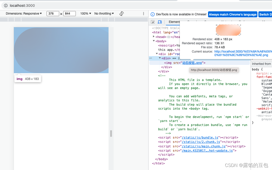Select the localhost:3000 URL text
The height and width of the screenshot is (170, 272).
[x=22, y=6]
